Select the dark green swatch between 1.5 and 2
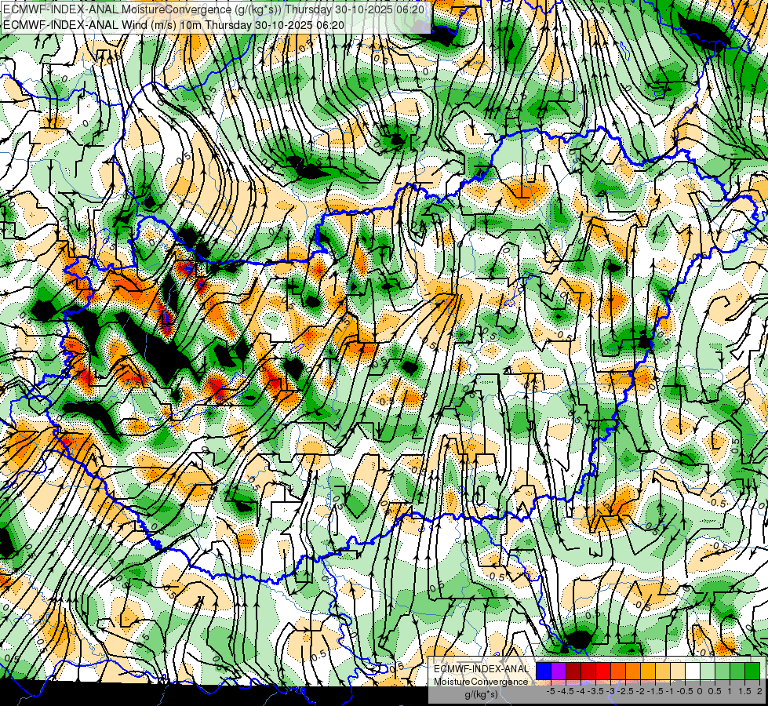Viewport: 768px width, 706px height. [752, 671]
